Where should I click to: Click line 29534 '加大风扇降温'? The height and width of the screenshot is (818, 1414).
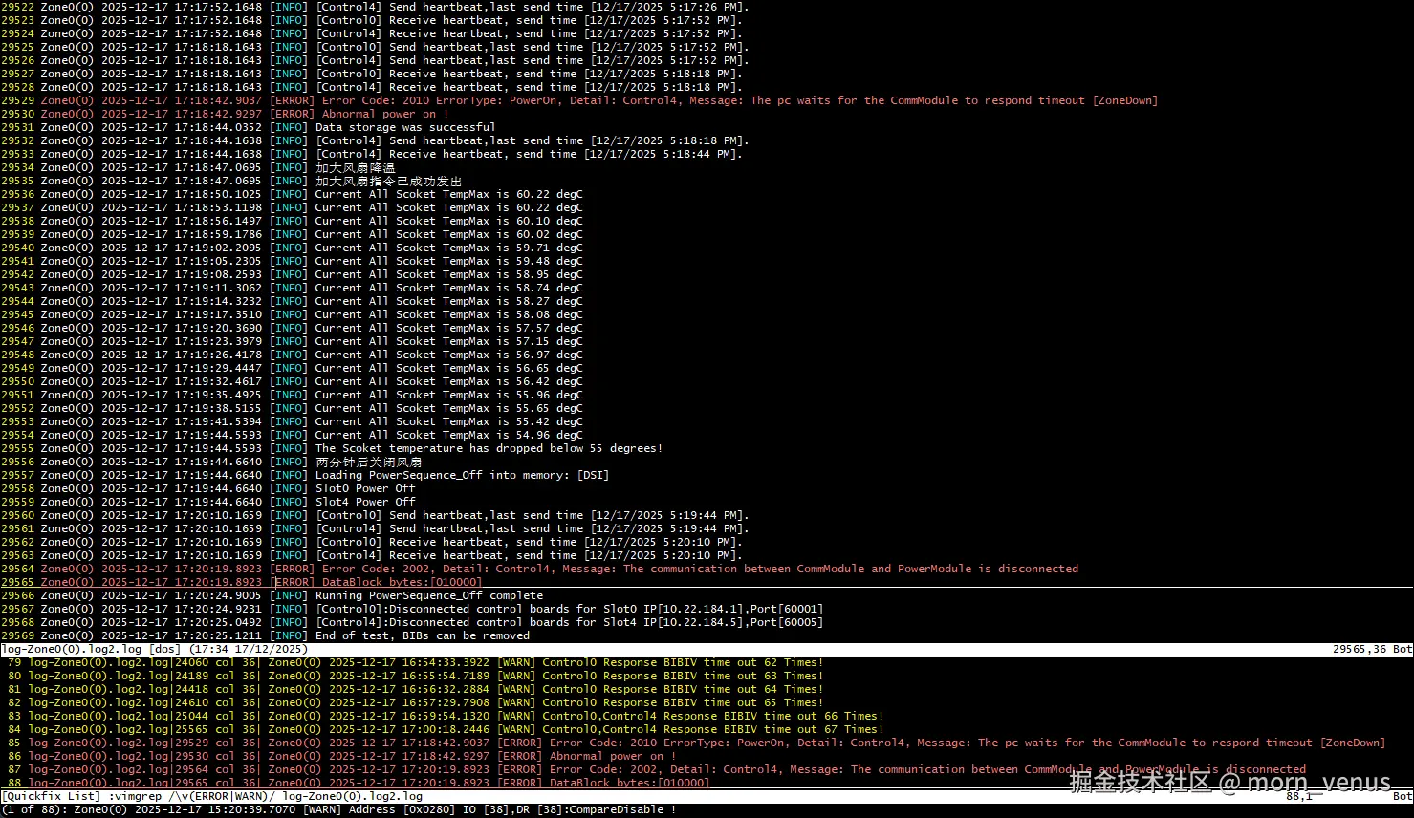(198, 167)
